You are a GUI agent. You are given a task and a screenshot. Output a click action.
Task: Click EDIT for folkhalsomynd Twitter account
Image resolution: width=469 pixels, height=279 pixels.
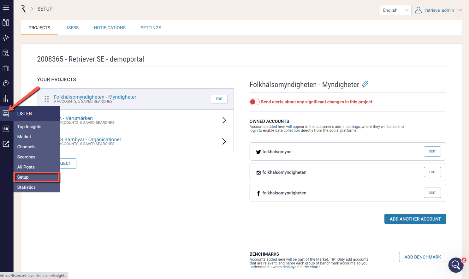(x=432, y=151)
